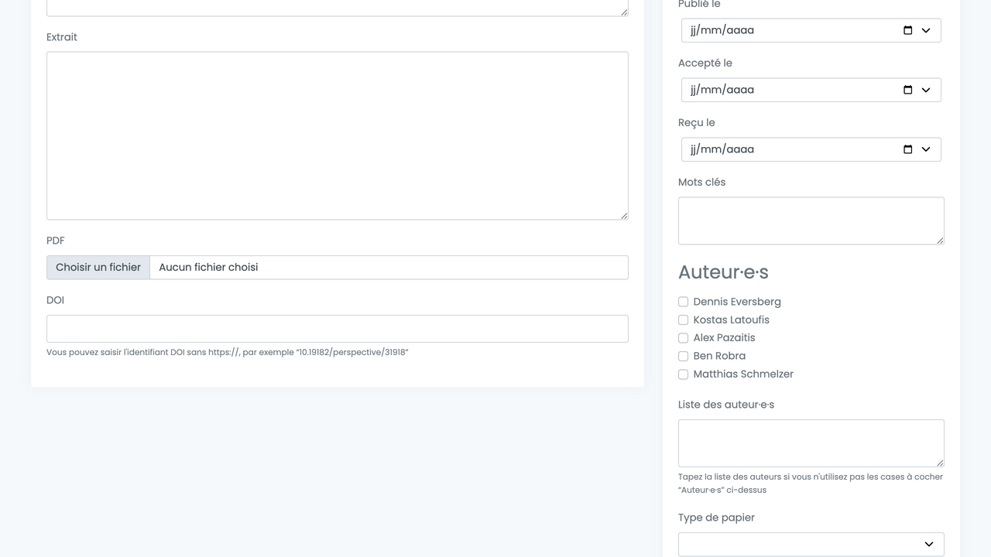Screen dimensions: 991x557
Task: Select Alex Pazaitis as author
Action: tap(683, 338)
